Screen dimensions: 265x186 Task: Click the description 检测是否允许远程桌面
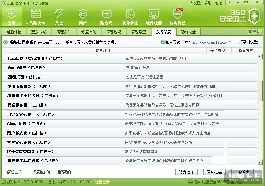[x=144, y=77]
